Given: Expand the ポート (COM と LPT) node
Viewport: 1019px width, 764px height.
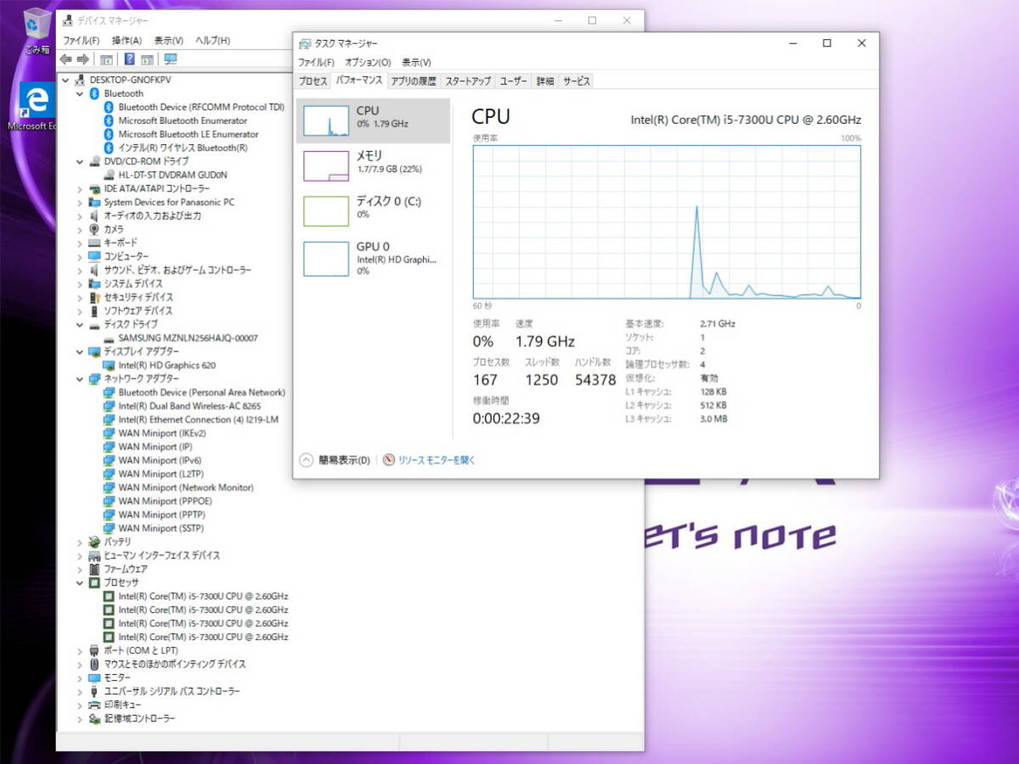Looking at the screenshot, I should [x=80, y=650].
